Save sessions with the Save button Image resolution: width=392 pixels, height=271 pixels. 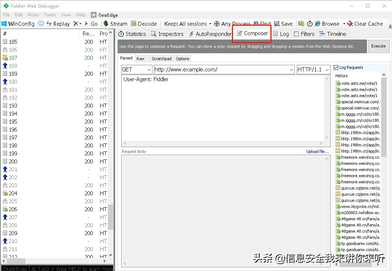(x=283, y=24)
